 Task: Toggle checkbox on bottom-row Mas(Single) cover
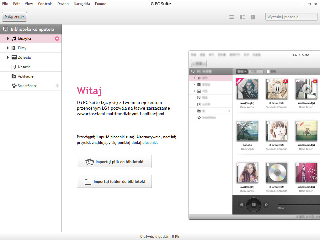click(x=238, y=165)
